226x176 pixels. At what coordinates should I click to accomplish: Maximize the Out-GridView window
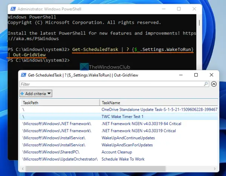(x=196, y=75)
